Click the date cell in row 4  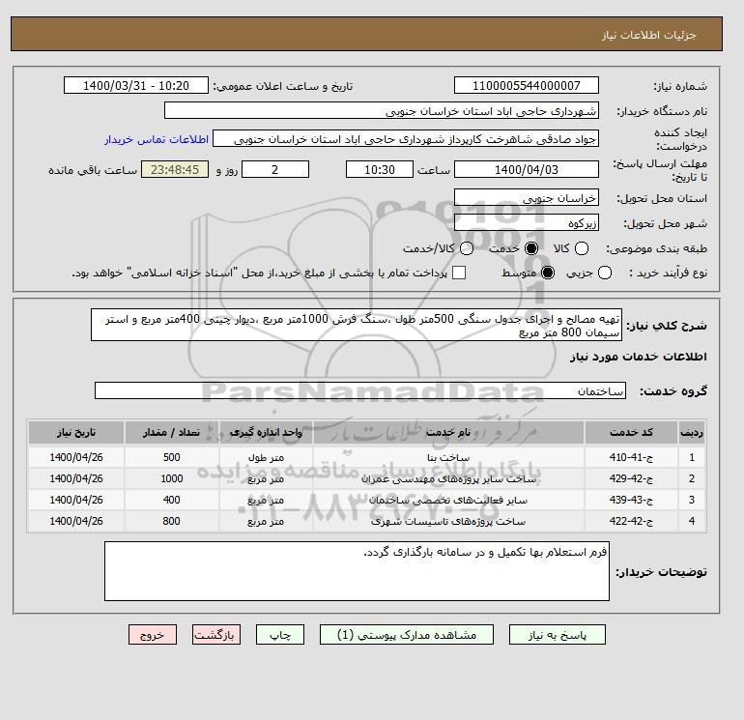click(x=76, y=522)
